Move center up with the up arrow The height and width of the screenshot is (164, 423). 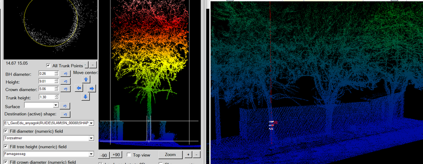[86, 79]
